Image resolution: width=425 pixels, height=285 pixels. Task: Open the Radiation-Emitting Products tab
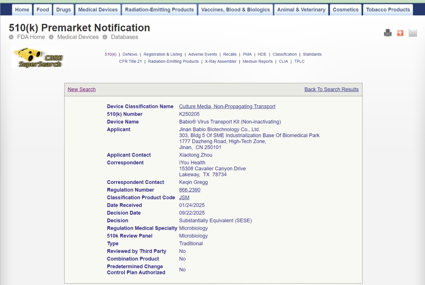[159, 10]
